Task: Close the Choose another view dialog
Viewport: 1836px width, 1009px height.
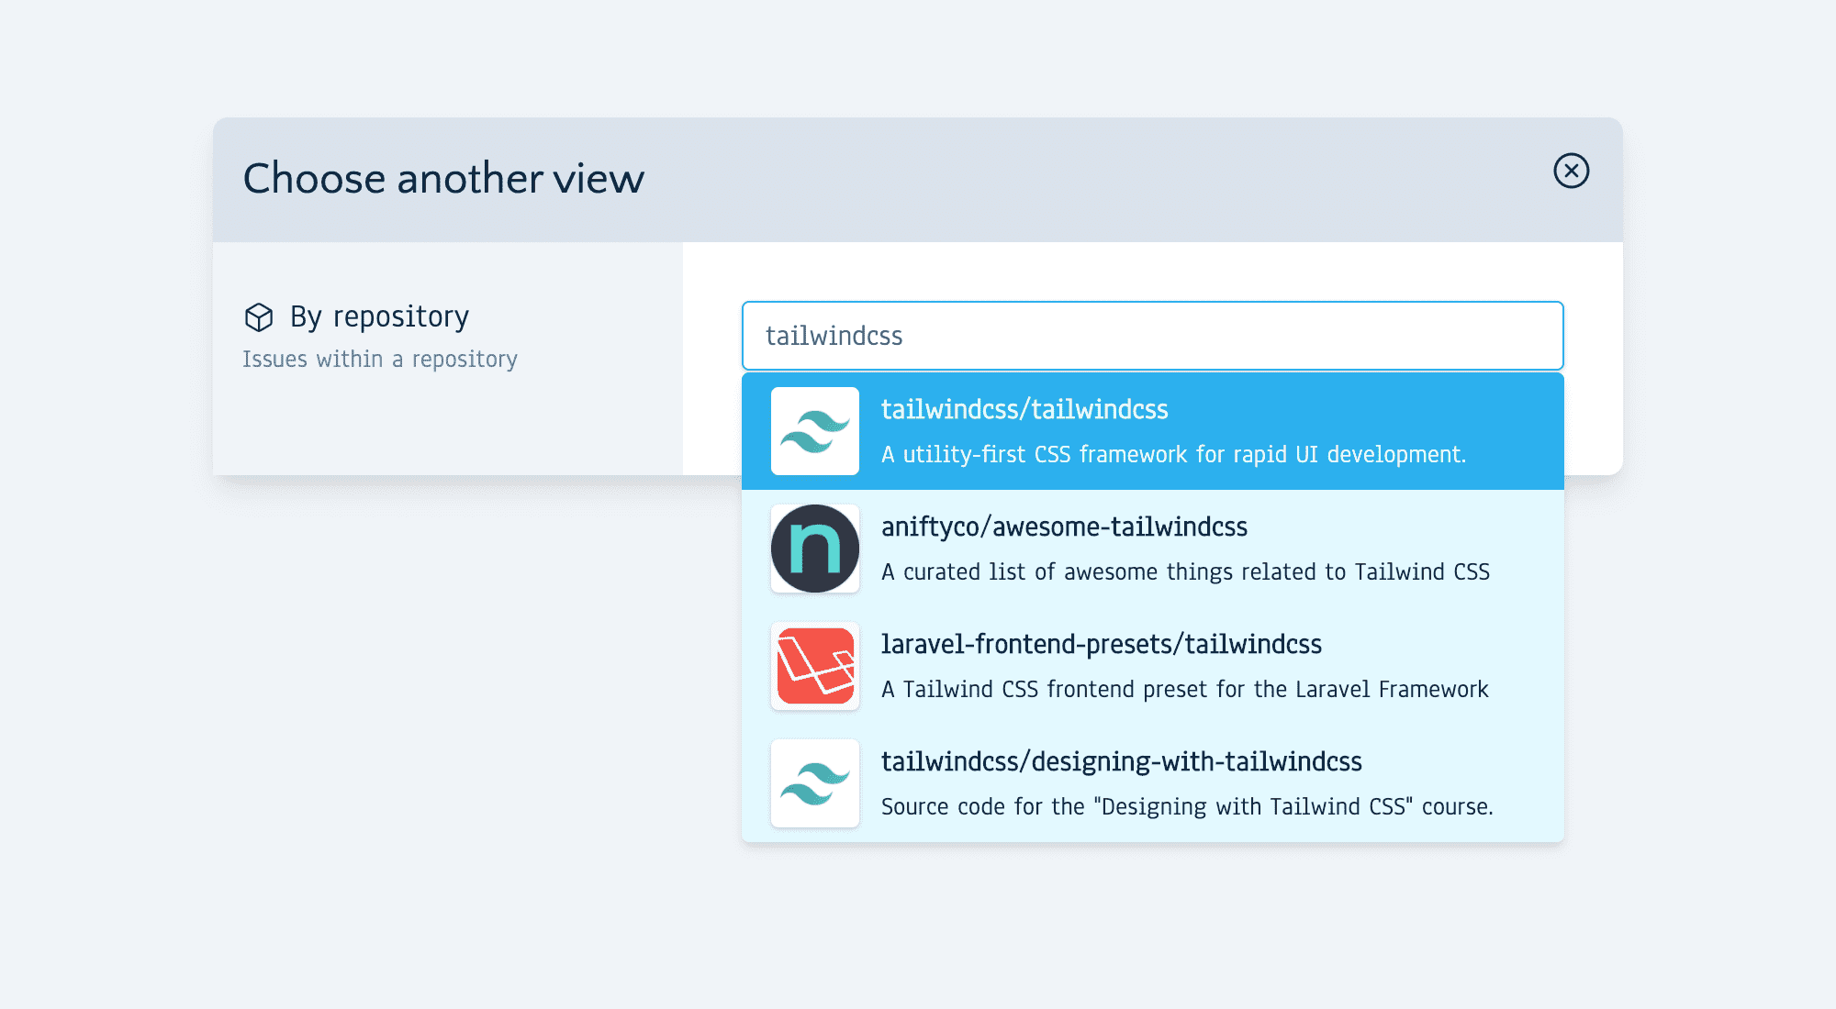Action: pos(1571,171)
